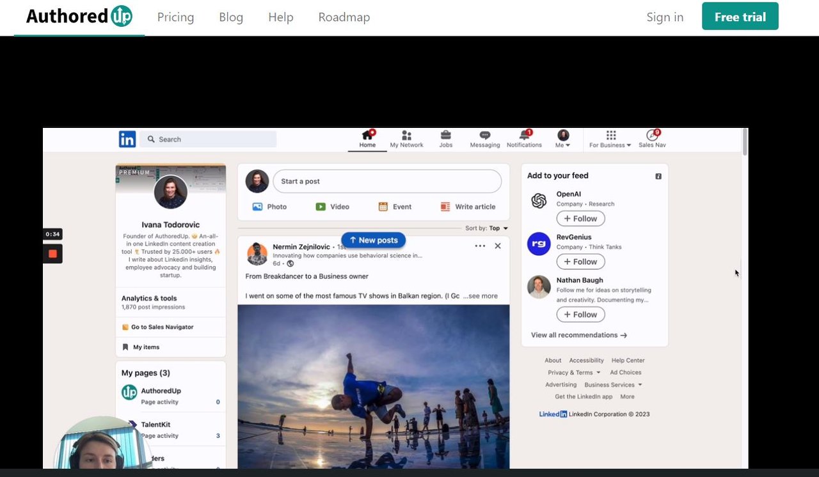
Task: Click the 0:34 recording timer
Action: [52, 234]
